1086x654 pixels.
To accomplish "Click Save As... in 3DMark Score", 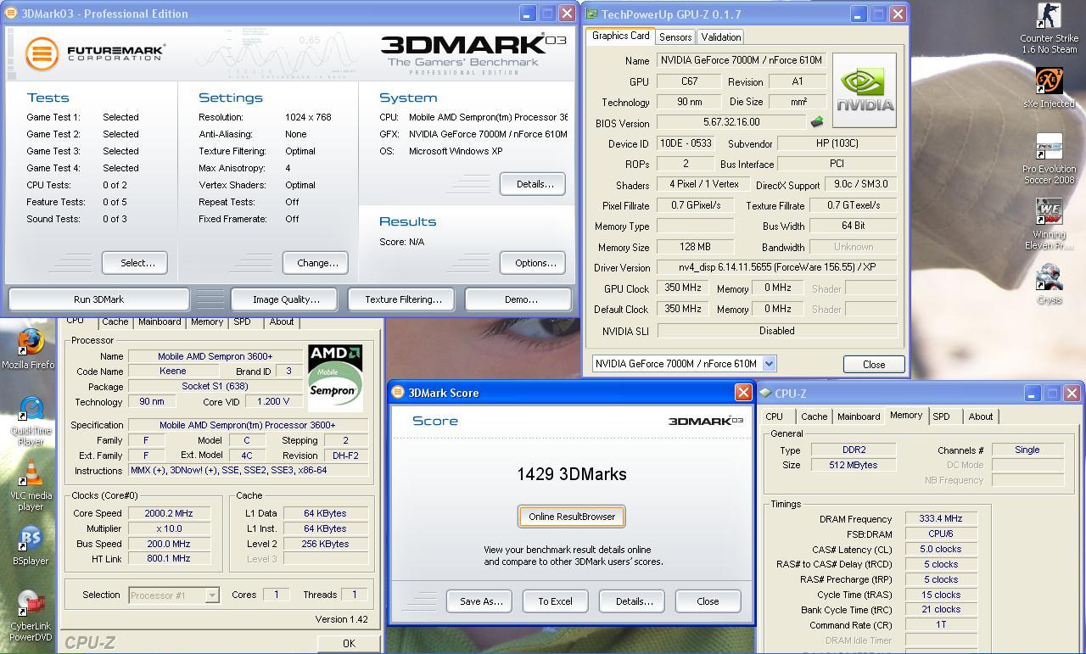I will point(479,601).
